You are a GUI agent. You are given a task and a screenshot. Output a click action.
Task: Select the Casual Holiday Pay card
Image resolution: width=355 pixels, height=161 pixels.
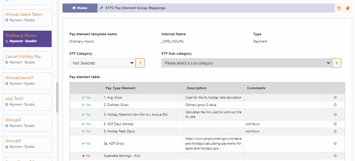pos(27,60)
